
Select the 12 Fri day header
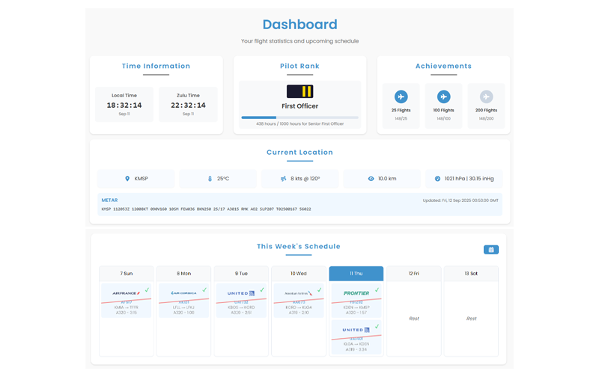click(x=414, y=274)
